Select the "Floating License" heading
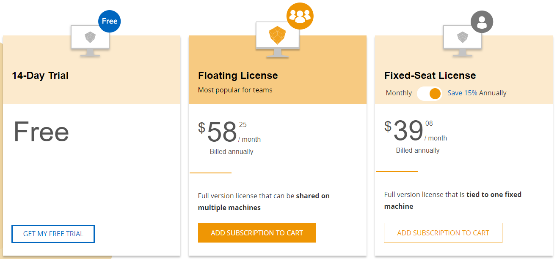The image size is (557, 259). pyautogui.click(x=238, y=76)
